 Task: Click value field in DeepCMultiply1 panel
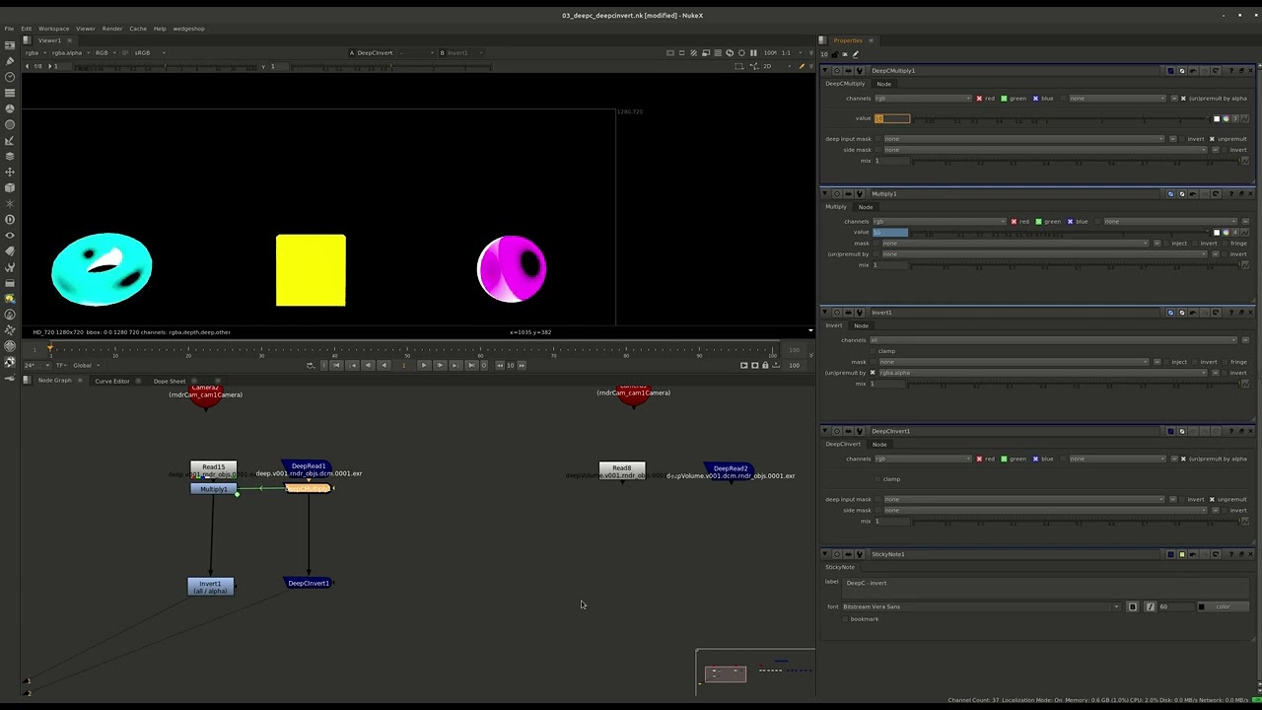pos(892,119)
